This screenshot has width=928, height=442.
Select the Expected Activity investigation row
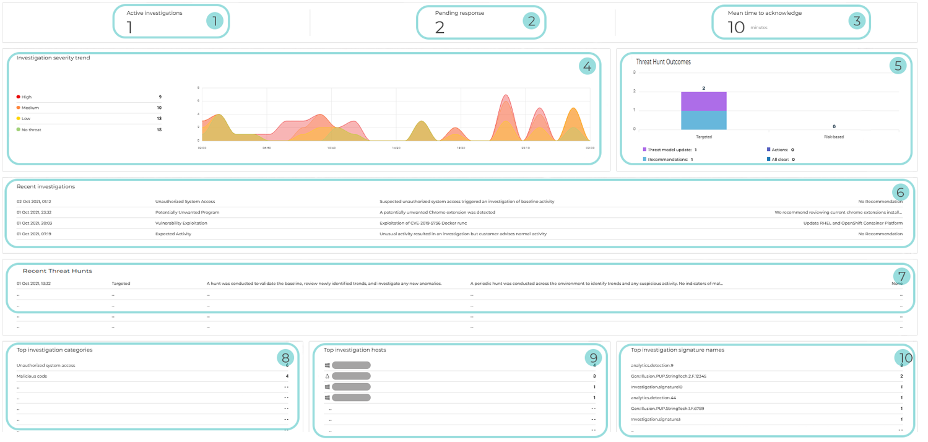pyautogui.click(x=173, y=234)
